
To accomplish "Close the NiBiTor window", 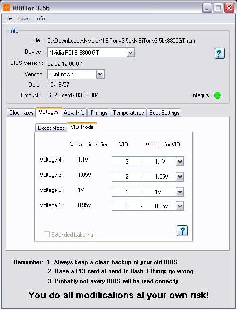I will [229, 8].
